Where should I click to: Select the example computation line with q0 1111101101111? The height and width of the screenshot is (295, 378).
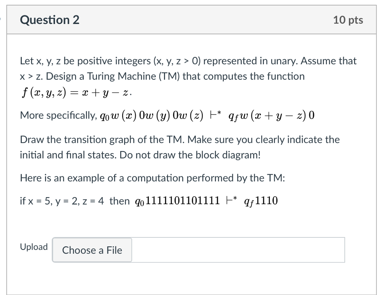[x=148, y=200]
